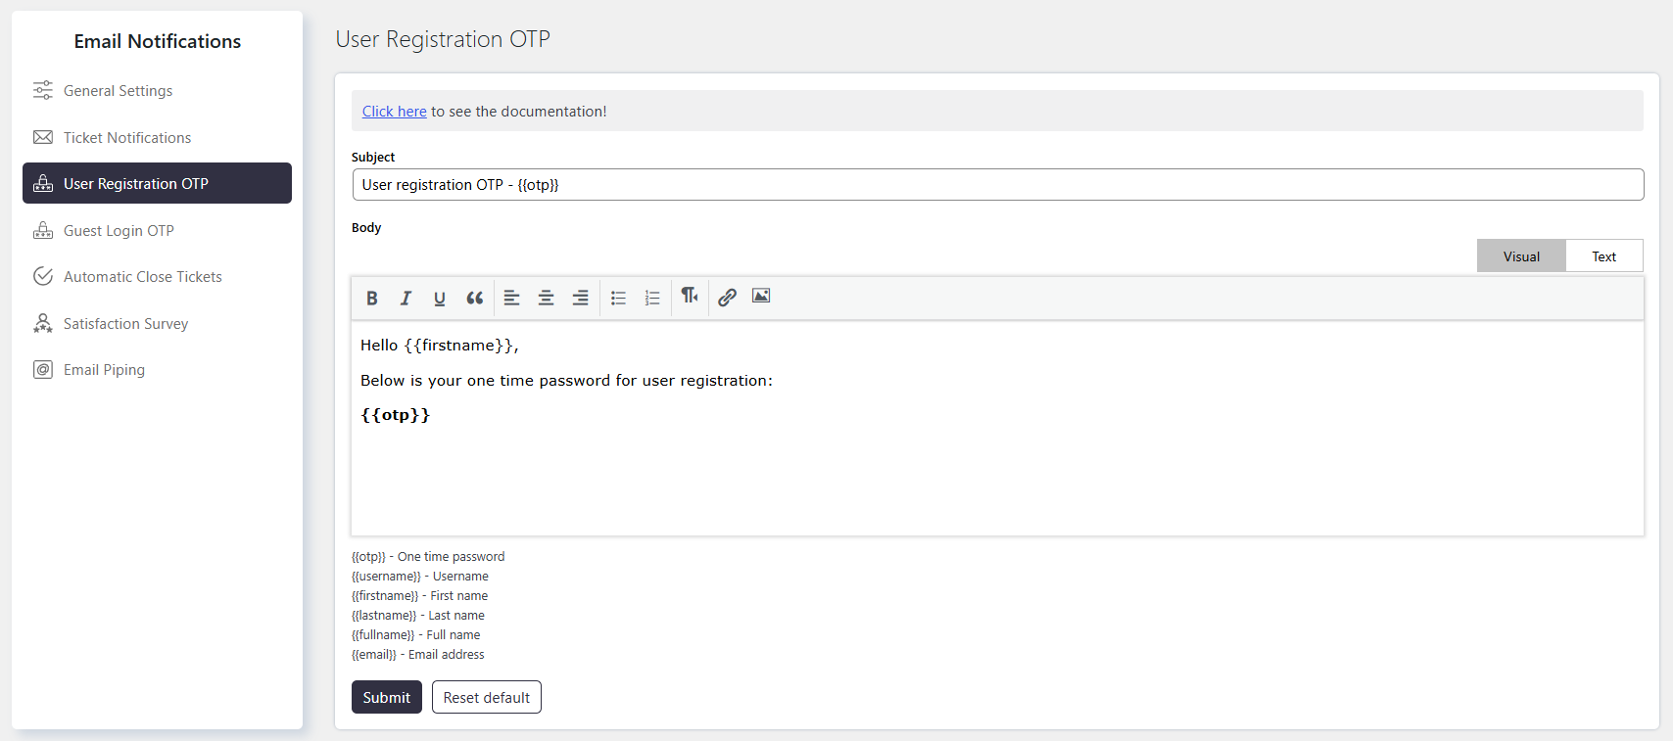Submit the email template form

[387, 697]
